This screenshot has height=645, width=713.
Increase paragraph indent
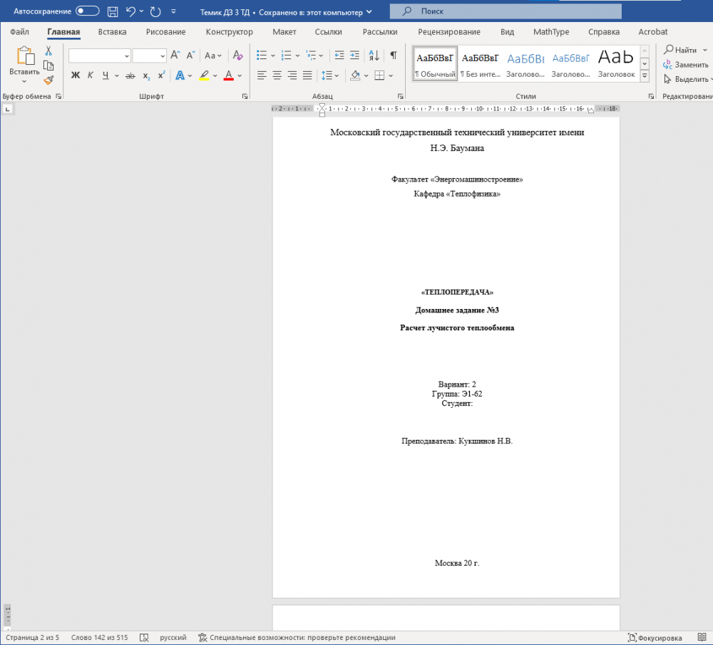click(354, 56)
